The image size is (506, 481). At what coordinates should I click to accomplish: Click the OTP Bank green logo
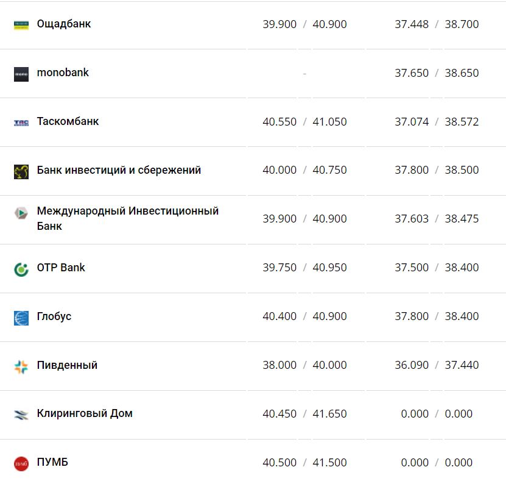pos(21,269)
